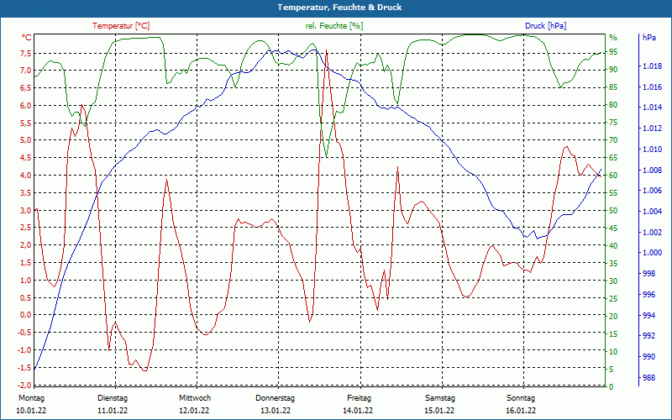The width and height of the screenshot is (672, 420).
Task: Click the Dienstag day label
Action: click(x=113, y=397)
